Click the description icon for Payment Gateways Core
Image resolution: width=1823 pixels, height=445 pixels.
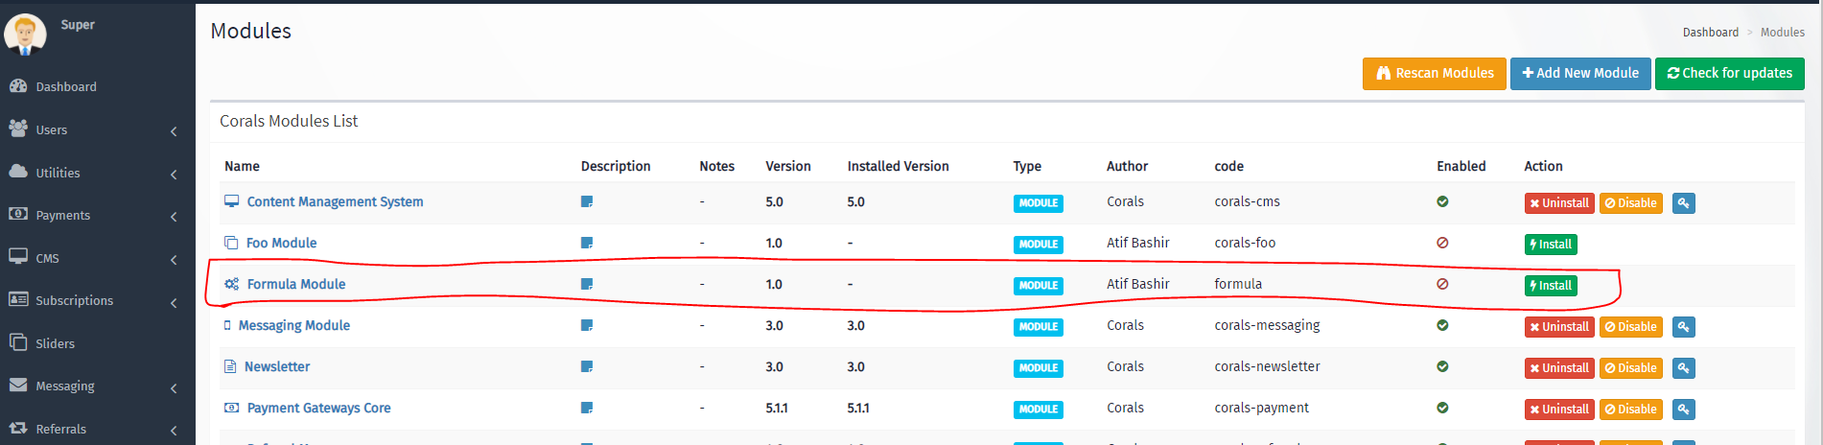pyautogui.click(x=587, y=409)
